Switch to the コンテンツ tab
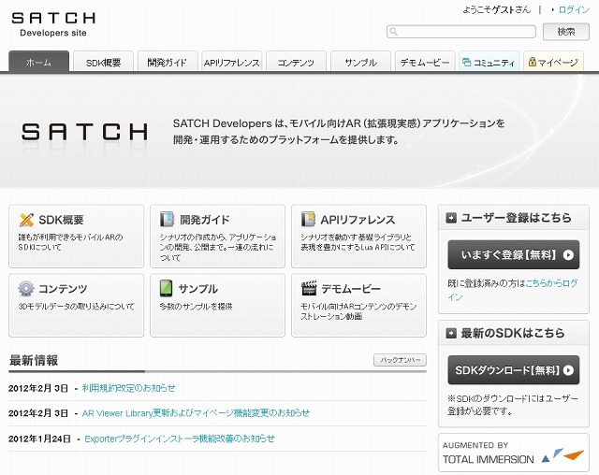Screen dimensions: 599x475 click(x=296, y=62)
